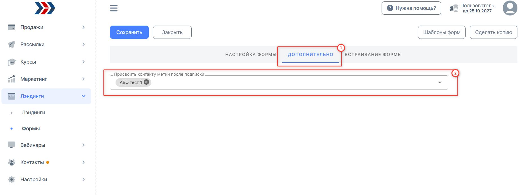Click the Курсы graduation cap icon

click(x=12, y=62)
